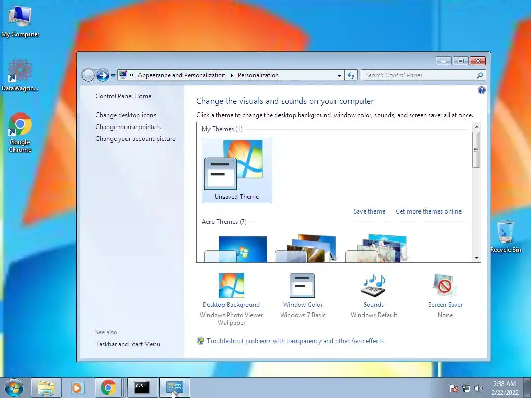
Task: Open Change your account picture
Action: 135,139
